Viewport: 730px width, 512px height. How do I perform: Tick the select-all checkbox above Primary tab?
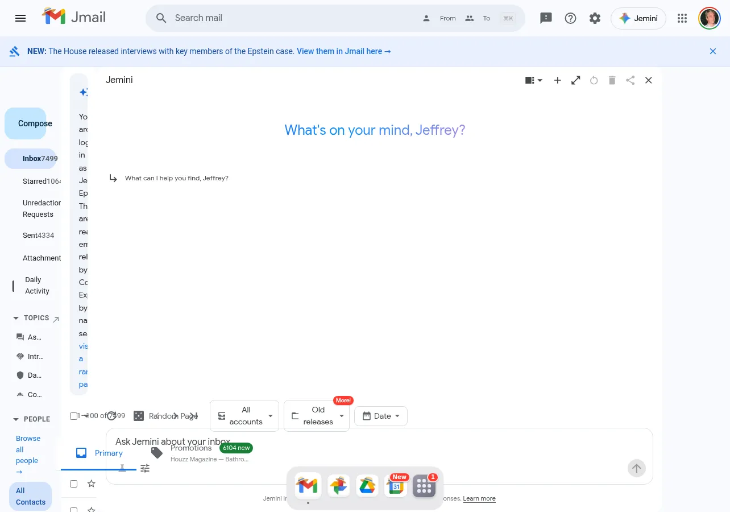pyautogui.click(x=73, y=416)
